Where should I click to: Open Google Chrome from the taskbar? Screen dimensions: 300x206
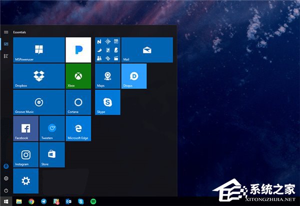31,202
